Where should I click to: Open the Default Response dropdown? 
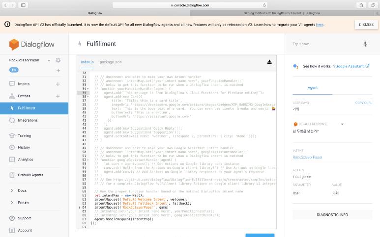[342, 124]
